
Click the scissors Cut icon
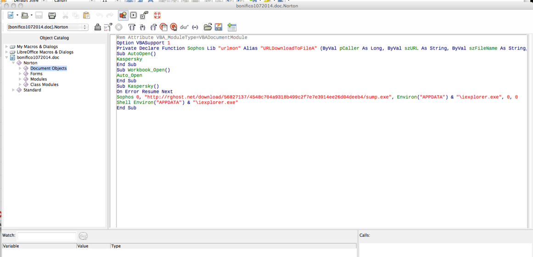click(x=66, y=15)
